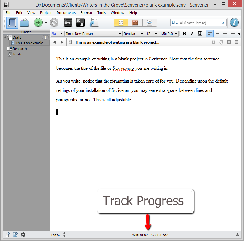244x241 pixels.
Task: Select Research folder in Binder
Action: pyautogui.click(x=20, y=49)
